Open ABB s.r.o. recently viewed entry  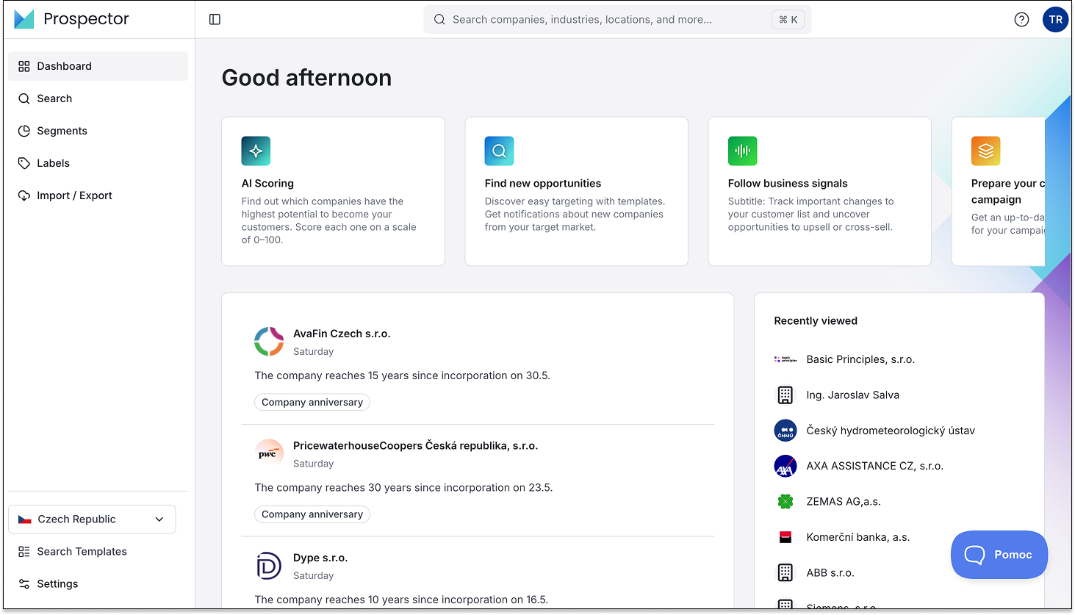tap(830, 573)
